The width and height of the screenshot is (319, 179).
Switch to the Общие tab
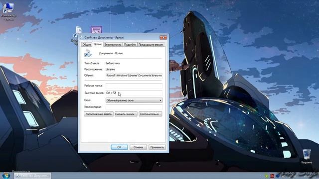pos(86,44)
